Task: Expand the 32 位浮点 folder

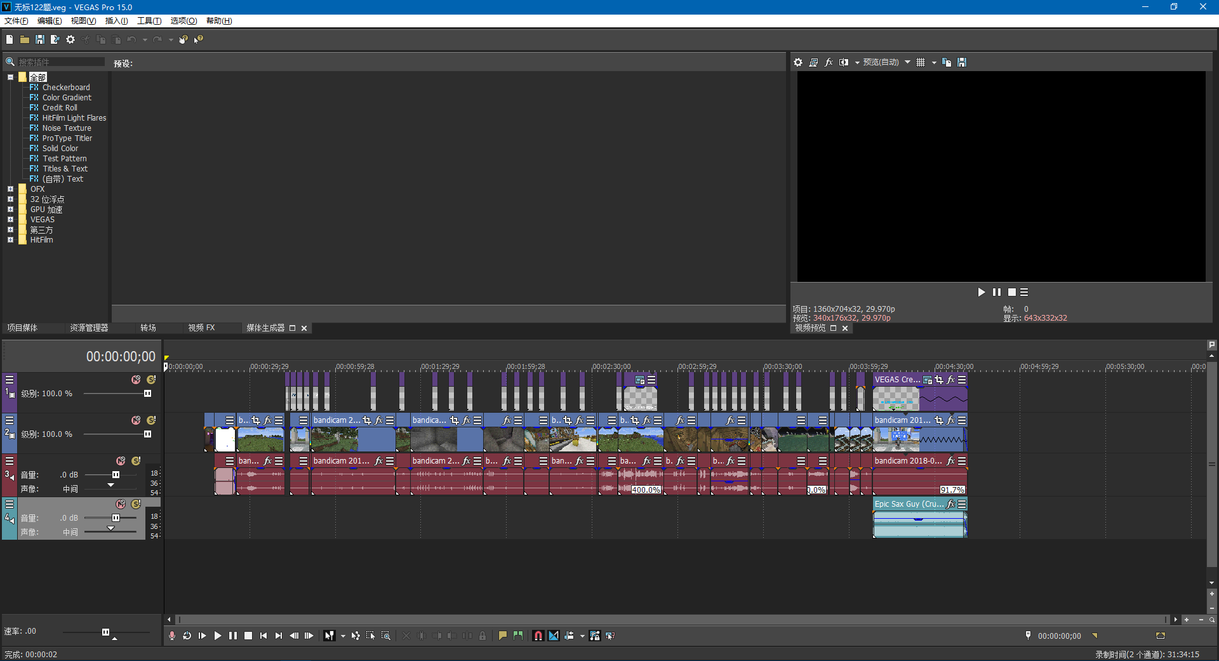Action: 11,199
